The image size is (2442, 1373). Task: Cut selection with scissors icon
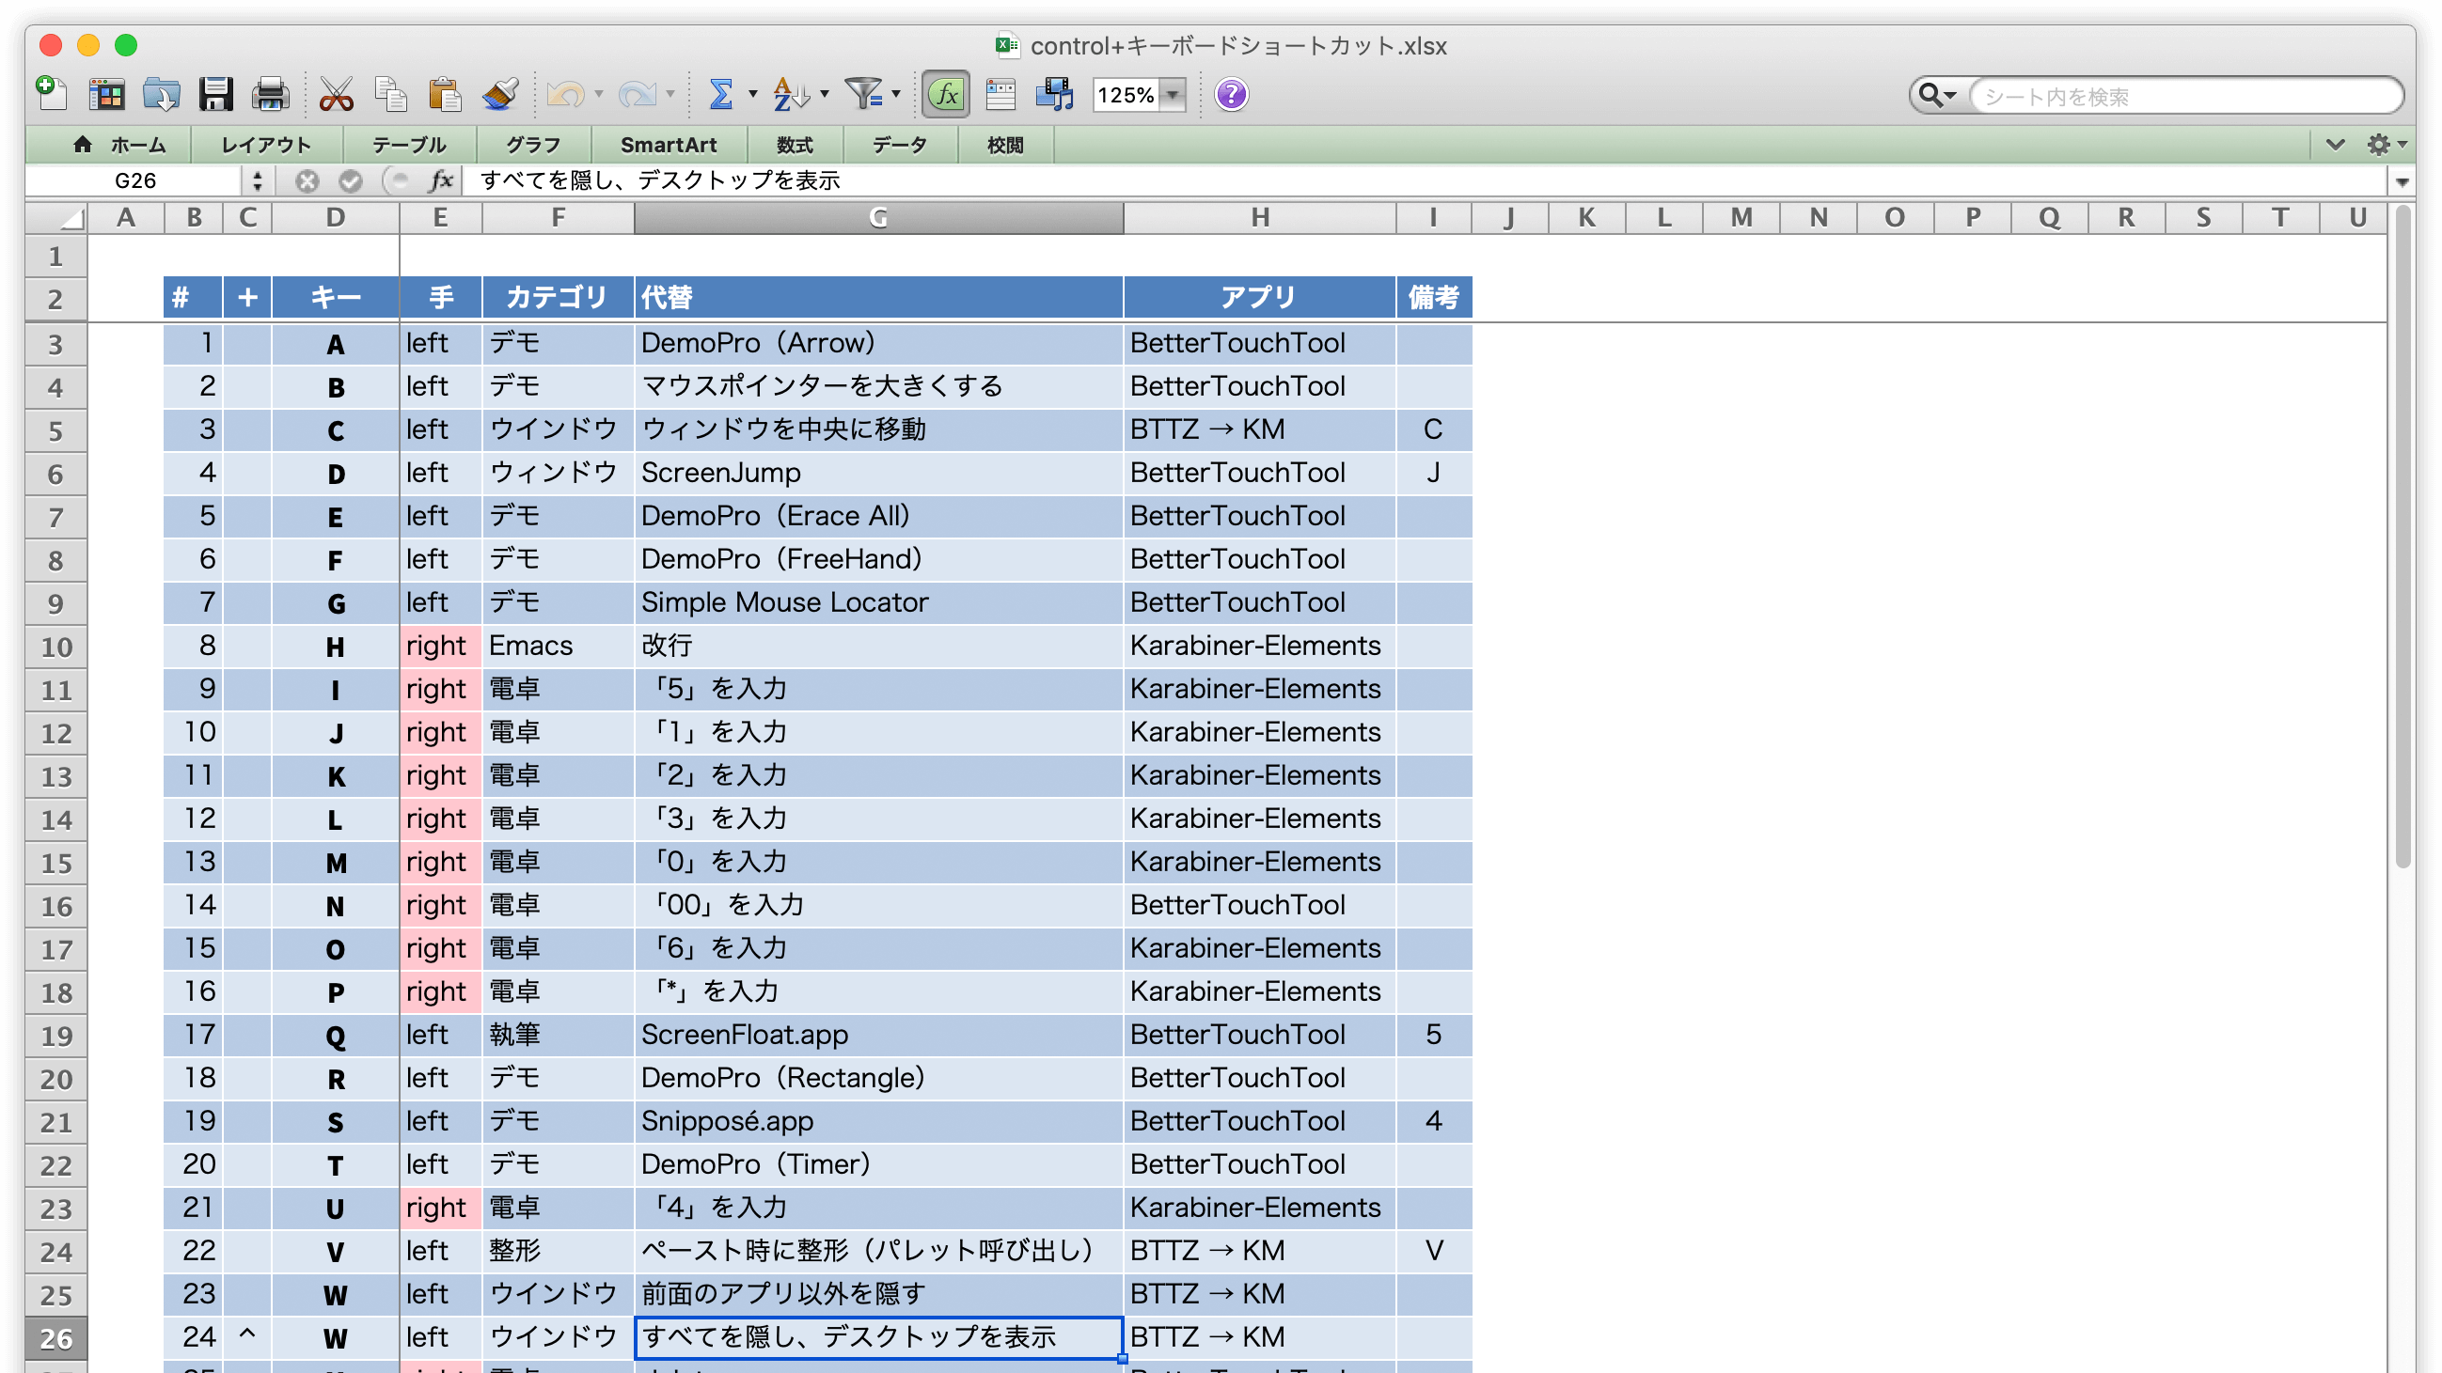pos(337,94)
